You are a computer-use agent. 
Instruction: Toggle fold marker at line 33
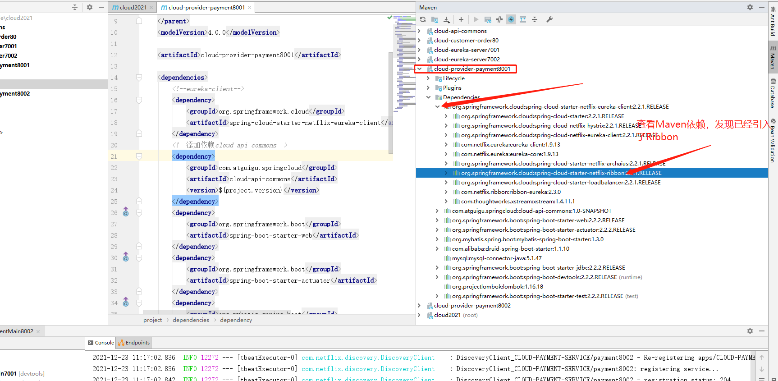click(x=139, y=291)
